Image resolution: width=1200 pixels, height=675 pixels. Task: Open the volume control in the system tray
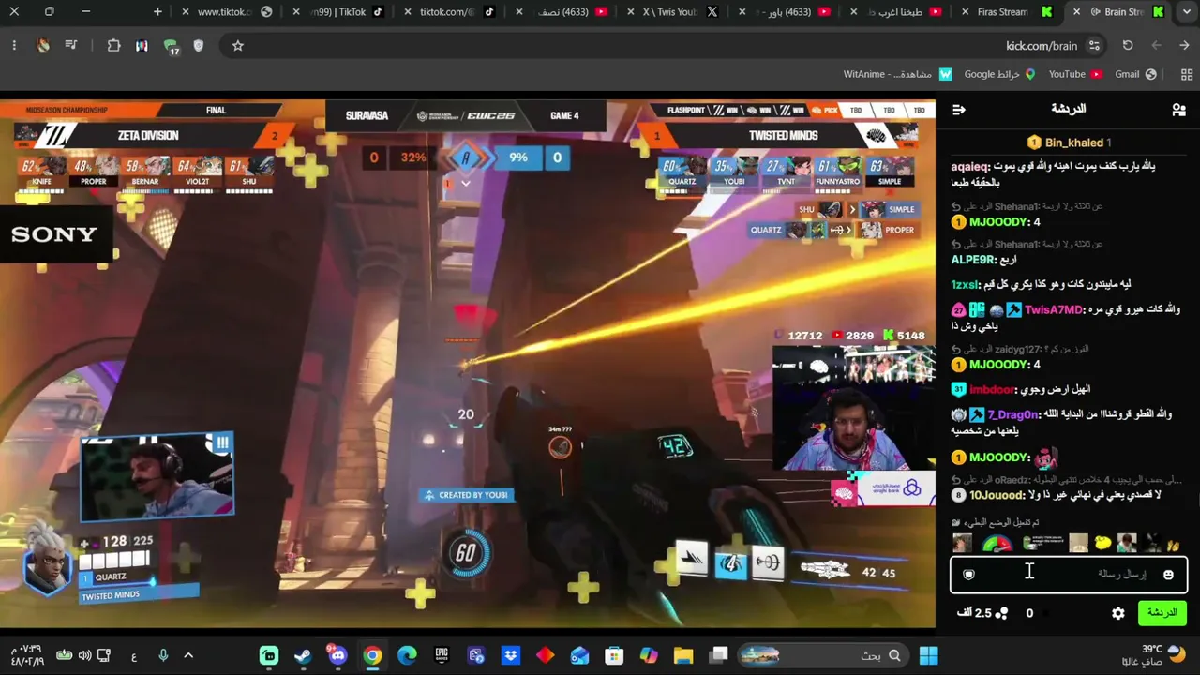[x=85, y=655]
